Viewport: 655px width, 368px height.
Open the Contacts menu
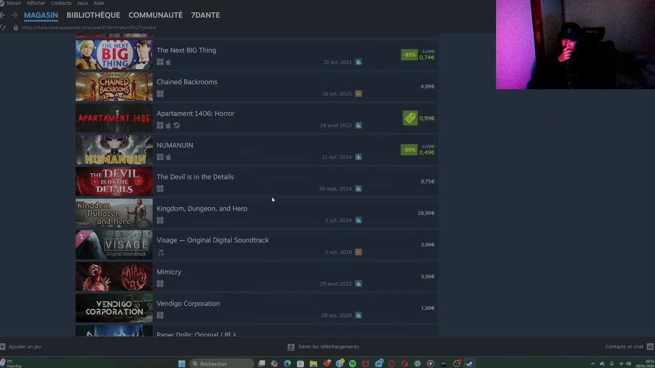pos(61,3)
